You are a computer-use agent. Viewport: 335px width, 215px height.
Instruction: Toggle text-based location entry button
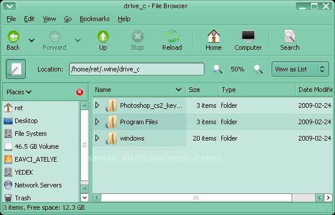coord(16,69)
